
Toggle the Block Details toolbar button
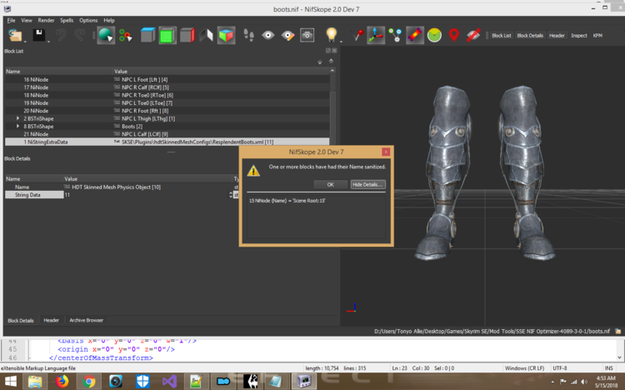pyautogui.click(x=530, y=36)
